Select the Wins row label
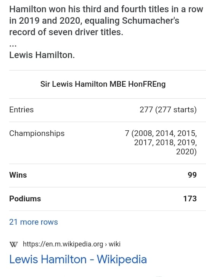 (x=18, y=175)
